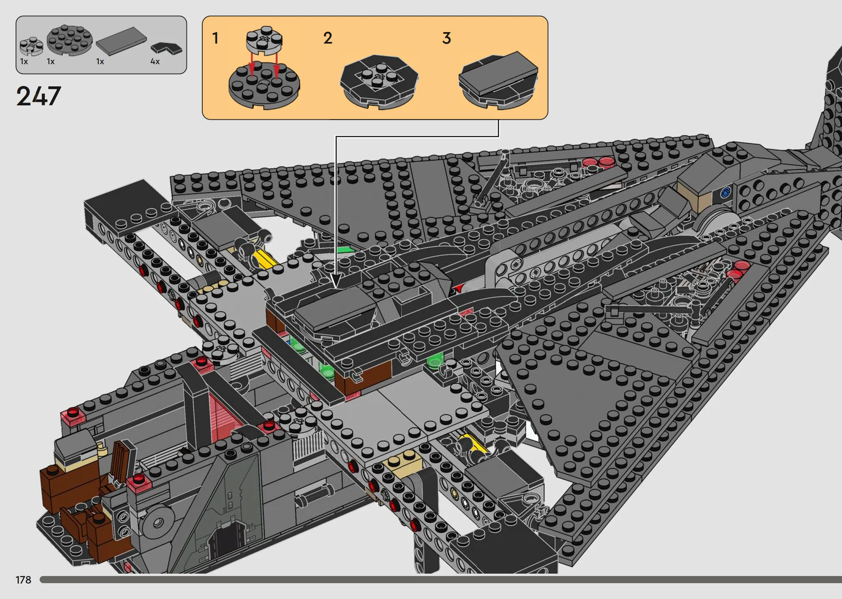The width and height of the screenshot is (842, 599).
Task: Click the '1x' count under the rectangular tile
Action: click(x=100, y=61)
